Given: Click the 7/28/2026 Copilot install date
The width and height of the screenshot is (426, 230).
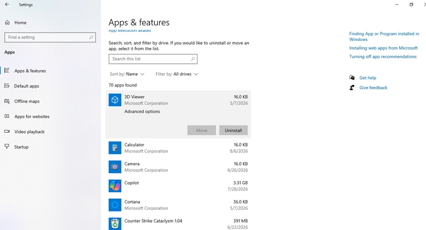Looking at the screenshot, I should click(x=237, y=189).
